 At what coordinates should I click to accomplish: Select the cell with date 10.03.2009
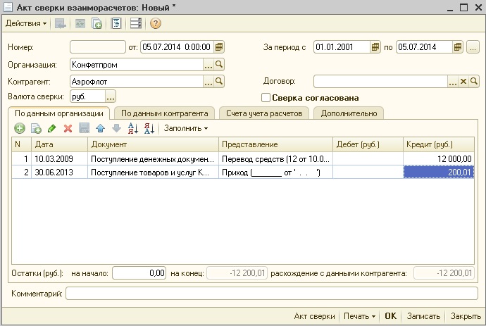click(x=59, y=159)
